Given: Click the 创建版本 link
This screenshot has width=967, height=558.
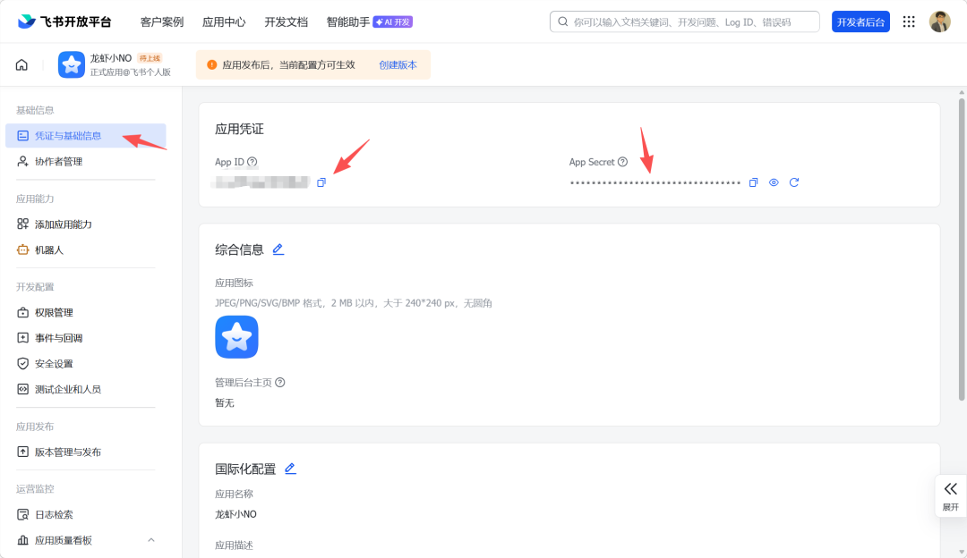Looking at the screenshot, I should click(398, 65).
